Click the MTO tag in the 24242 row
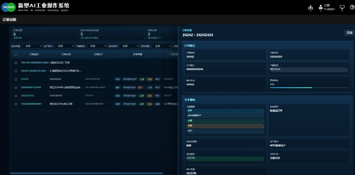 (x=130, y=79)
